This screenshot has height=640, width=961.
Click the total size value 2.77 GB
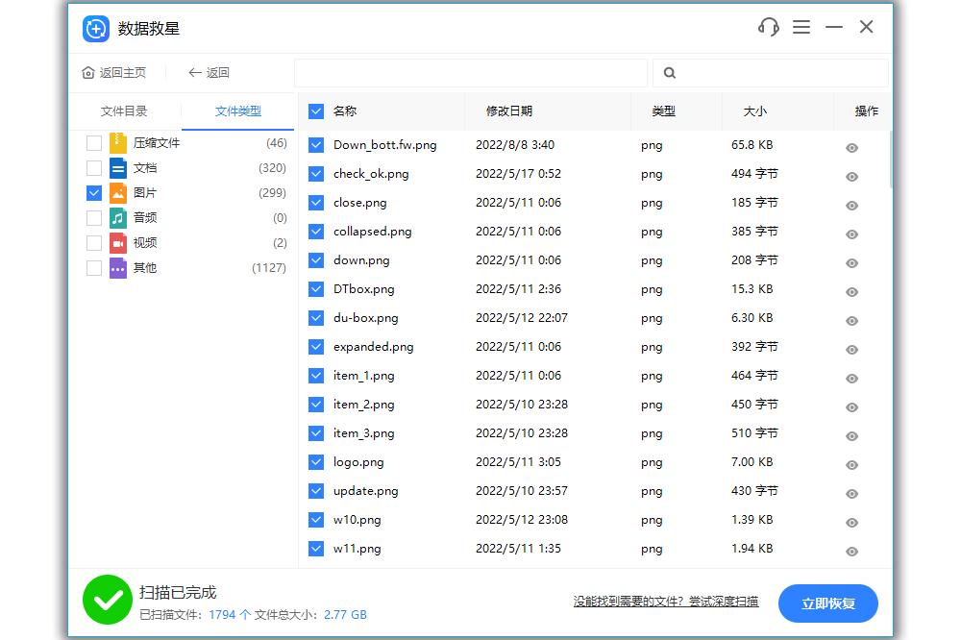[x=345, y=614]
